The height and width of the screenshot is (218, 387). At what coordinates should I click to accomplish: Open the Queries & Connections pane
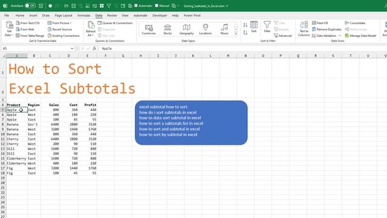click(x=115, y=23)
